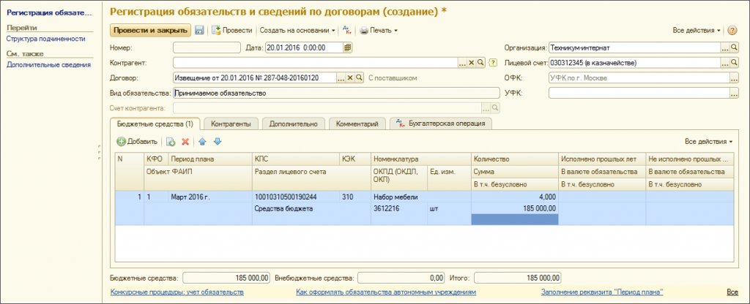Click the Организация field with Техникум-интернат

coord(635,47)
